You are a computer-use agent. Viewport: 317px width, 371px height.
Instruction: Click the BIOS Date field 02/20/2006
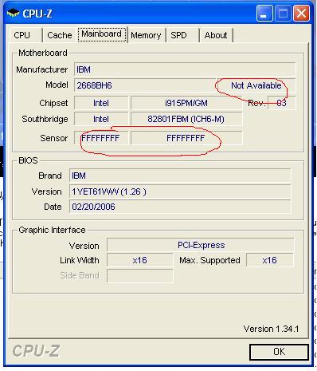tap(180, 207)
